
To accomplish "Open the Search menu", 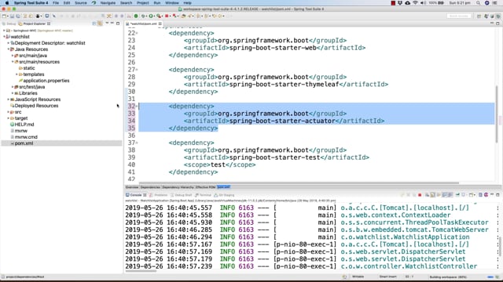I will (x=126, y=2).
